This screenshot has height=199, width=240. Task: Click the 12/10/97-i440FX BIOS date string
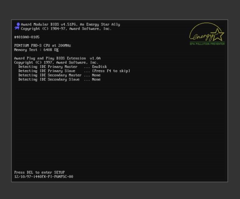point(44,177)
